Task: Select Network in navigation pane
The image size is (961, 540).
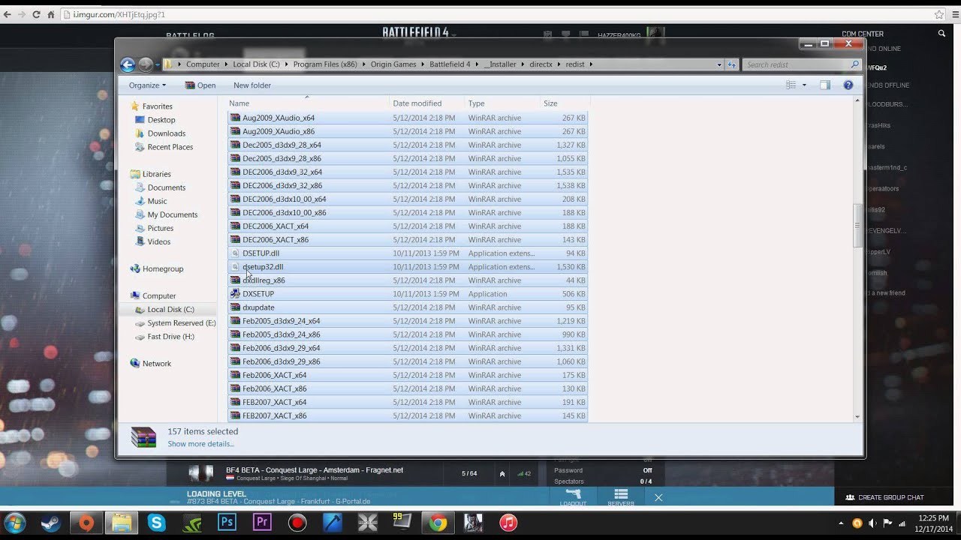Action: coord(157,363)
